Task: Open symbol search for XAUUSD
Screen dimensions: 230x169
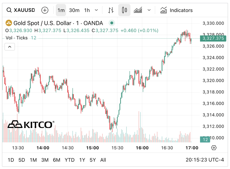Action: pyautogui.click(x=21, y=10)
